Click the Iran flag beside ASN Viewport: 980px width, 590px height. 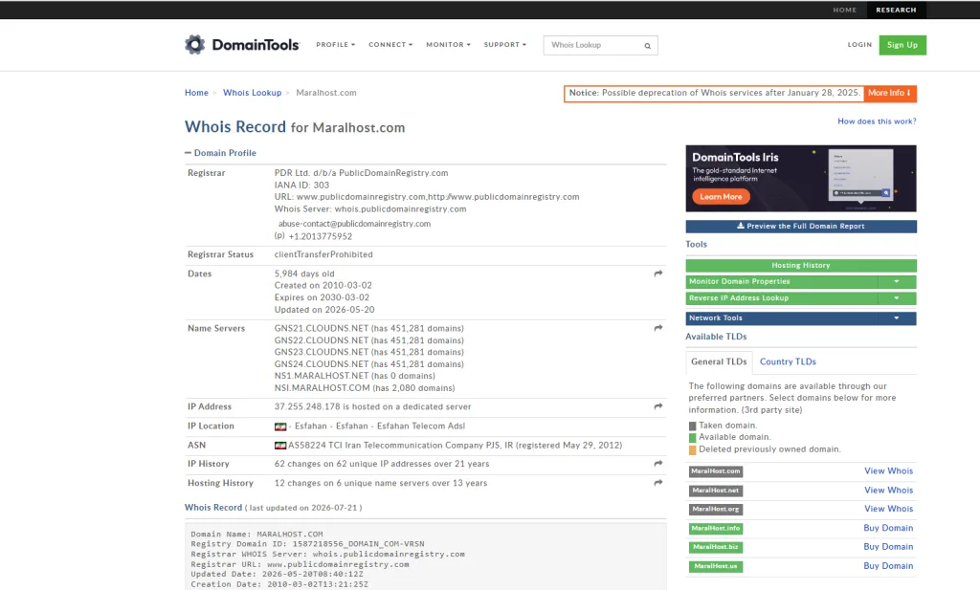point(280,446)
